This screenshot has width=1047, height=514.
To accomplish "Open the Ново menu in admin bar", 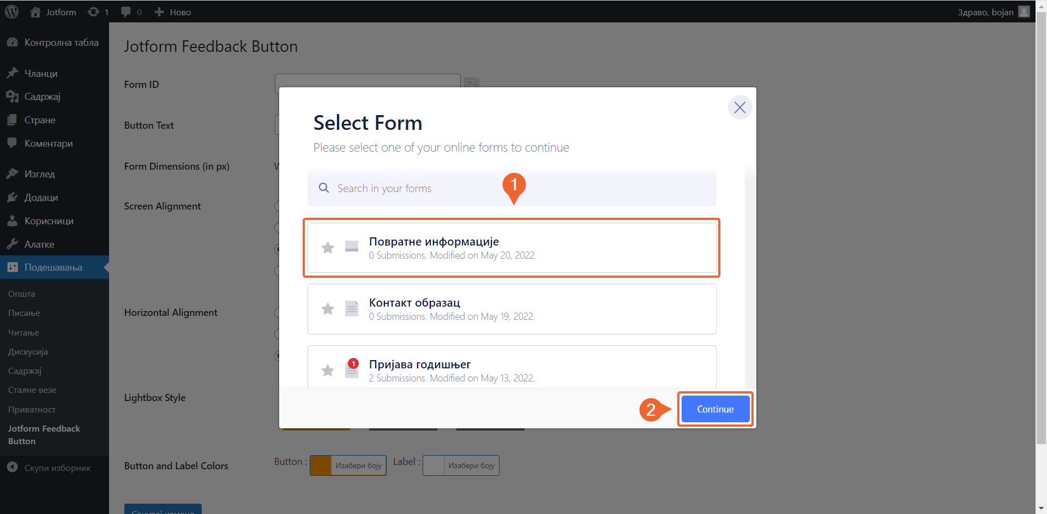I will 173,12.
